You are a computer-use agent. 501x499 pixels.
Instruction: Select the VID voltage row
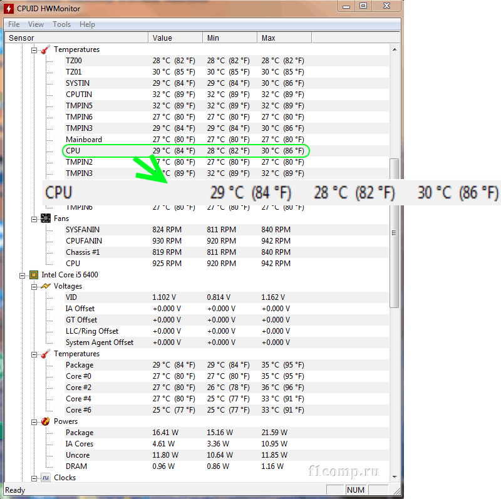click(227, 297)
